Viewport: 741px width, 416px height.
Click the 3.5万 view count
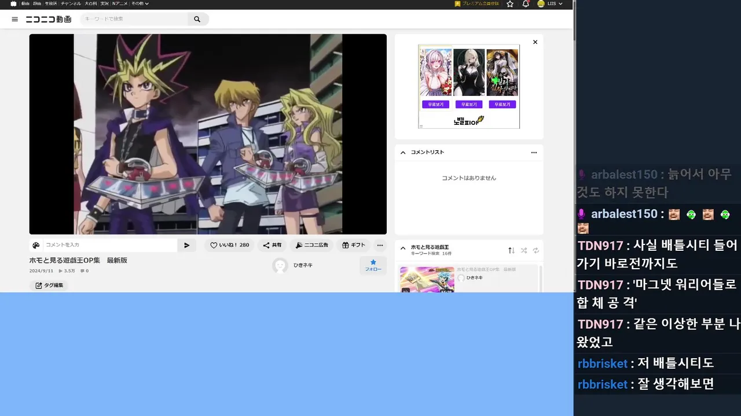(67, 271)
